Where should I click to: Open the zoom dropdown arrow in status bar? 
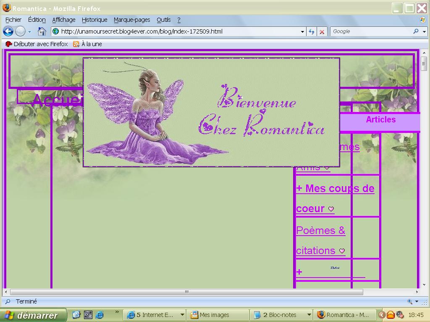pyautogui.click(x=417, y=302)
